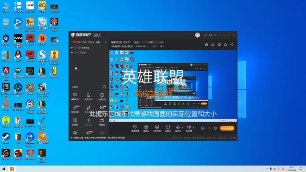Image resolution: width=306 pixels, height=172 pixels.
Task: Click the live preview canvas
Action: pyautogui.click(x=173, y=86)
